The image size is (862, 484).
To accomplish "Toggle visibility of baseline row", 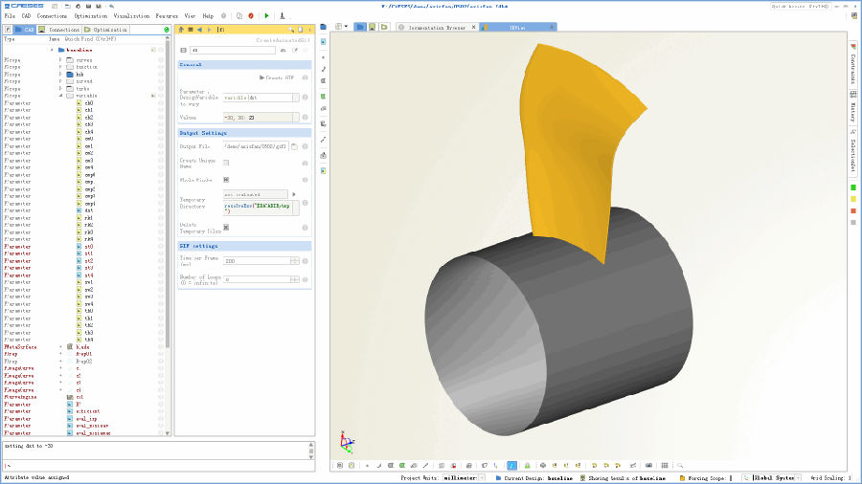I will pyautogui.click(x=161, y=50).
